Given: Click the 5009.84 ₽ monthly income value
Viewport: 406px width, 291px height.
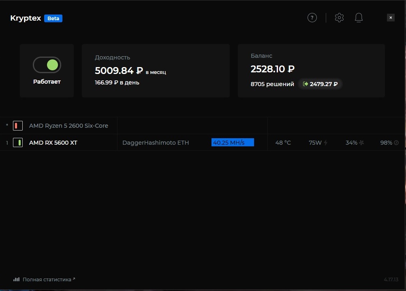Looking at the screenshot, I should [119, 70].
